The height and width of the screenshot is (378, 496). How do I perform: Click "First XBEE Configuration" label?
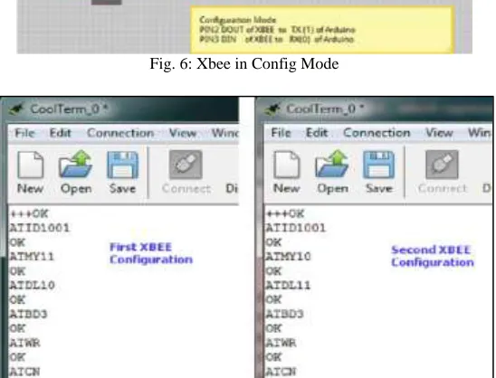coord(151,253)
